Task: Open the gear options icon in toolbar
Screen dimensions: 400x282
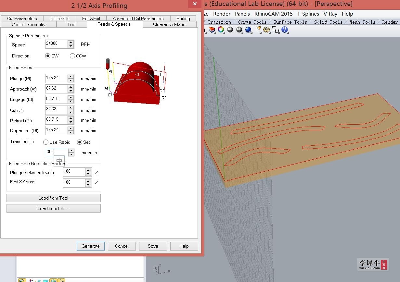Action: 266,30
